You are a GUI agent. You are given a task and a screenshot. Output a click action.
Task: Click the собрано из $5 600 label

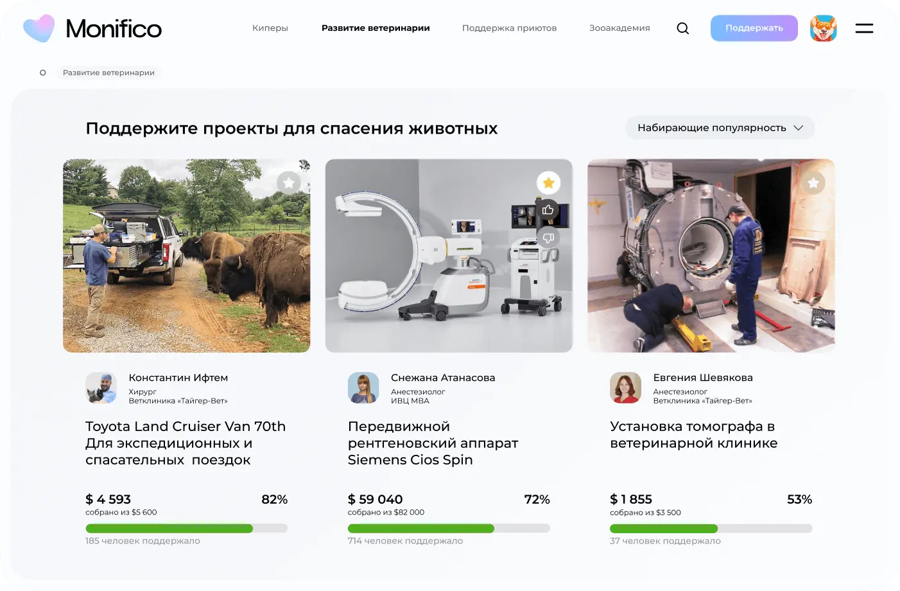coord(121,513)
